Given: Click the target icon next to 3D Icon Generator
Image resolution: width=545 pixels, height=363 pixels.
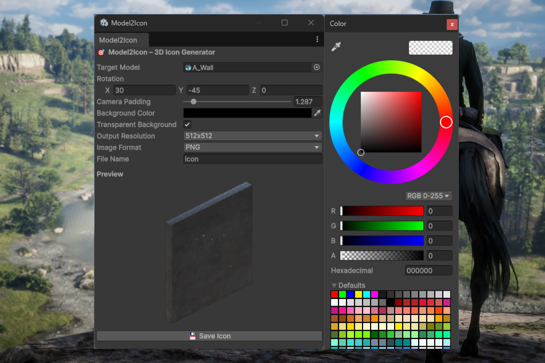Looking at the screenshot, I should point(101,52).
